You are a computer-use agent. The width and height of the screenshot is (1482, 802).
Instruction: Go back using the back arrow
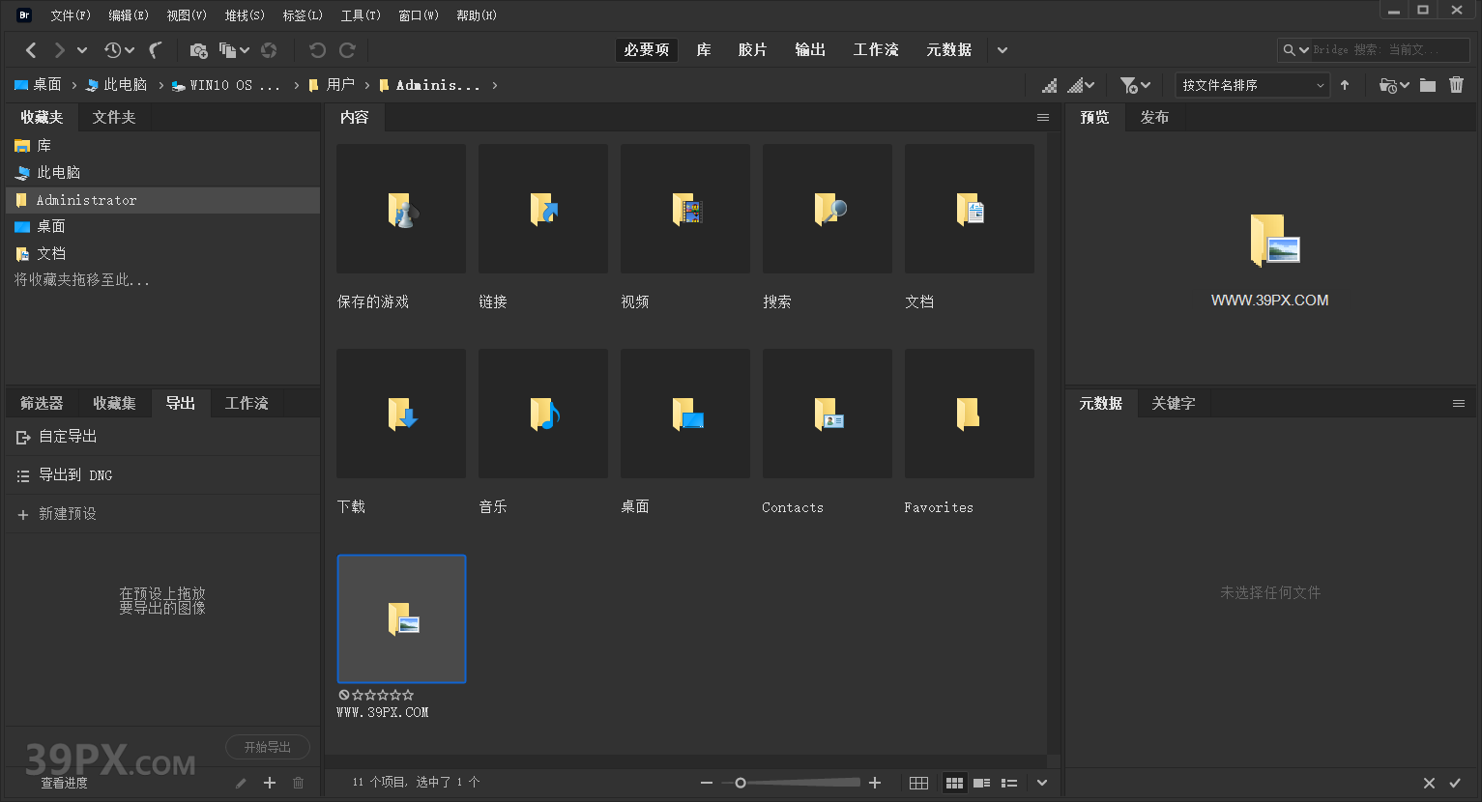31,50
